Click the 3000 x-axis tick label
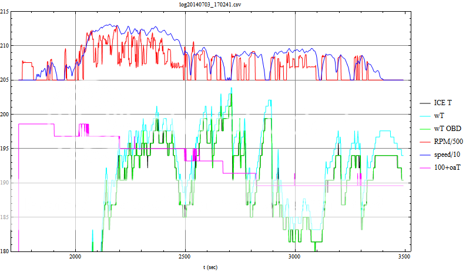466x272 pixels. point(294,257)
